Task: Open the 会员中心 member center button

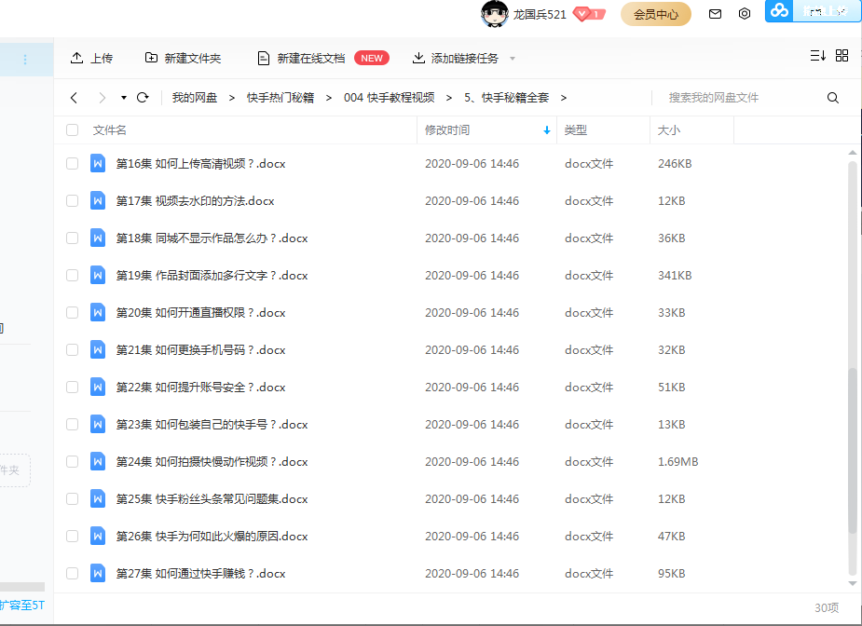Action: point(656,14)
